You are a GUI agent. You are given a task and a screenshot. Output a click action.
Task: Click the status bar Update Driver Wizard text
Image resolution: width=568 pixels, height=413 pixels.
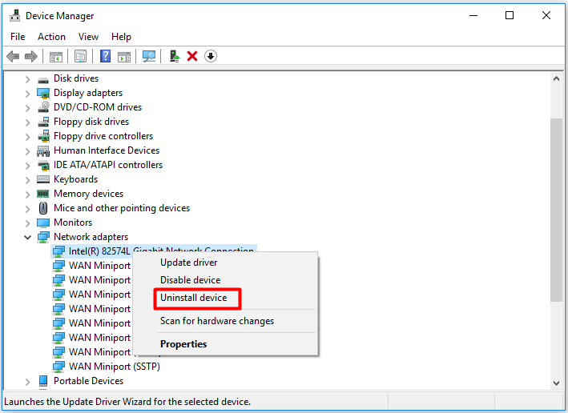click(127, 402)
